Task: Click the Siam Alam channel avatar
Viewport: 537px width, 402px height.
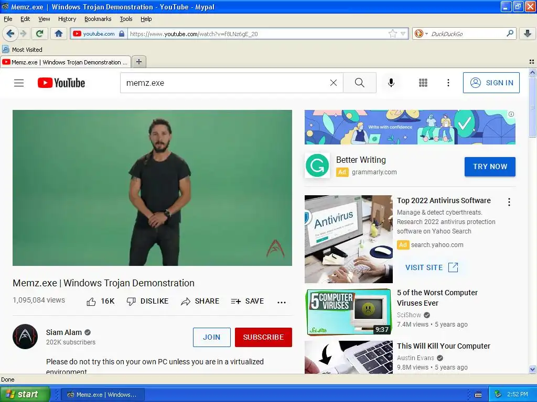Action: pos(25,337)
